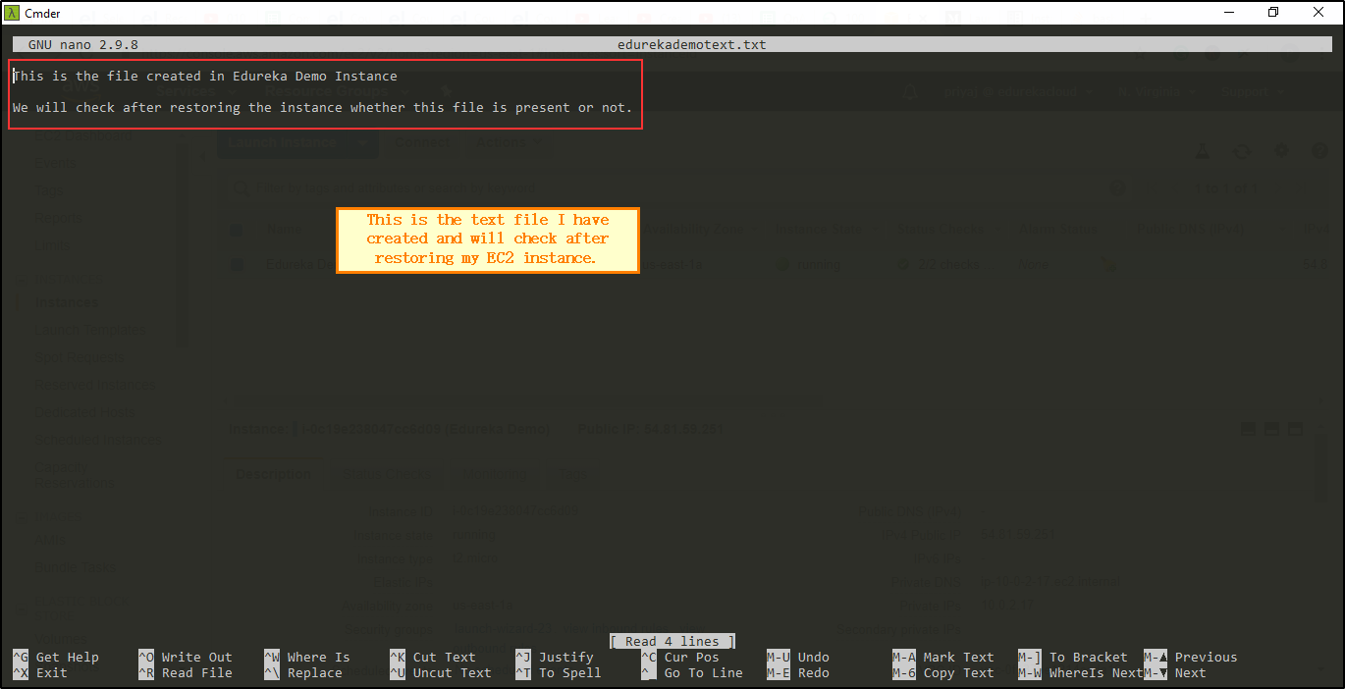
Task: Click the 'Mark Text' shortcut label
Action: (x=959, y=658)
